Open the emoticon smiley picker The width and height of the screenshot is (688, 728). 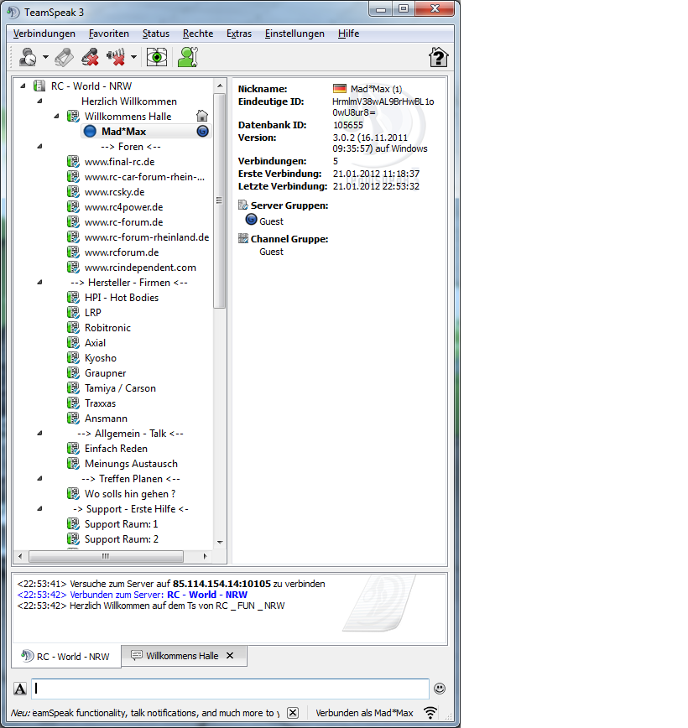click(x=440, y=689)
